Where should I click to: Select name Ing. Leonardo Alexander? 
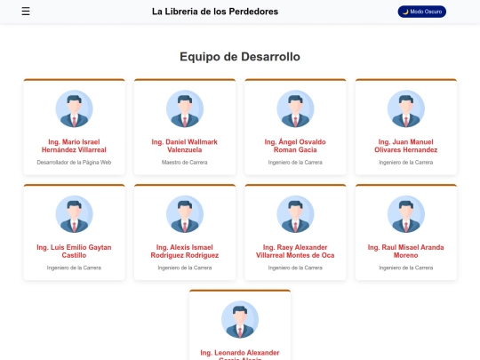point(240,355)
